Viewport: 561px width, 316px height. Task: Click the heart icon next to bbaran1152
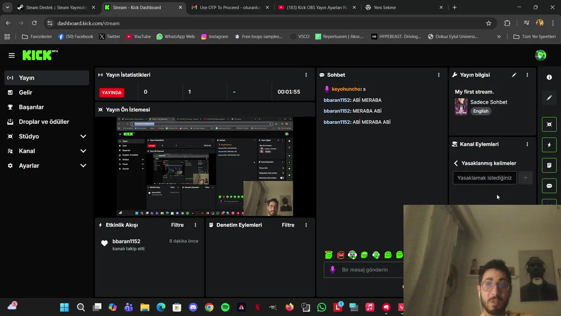[x=104, y=243]
